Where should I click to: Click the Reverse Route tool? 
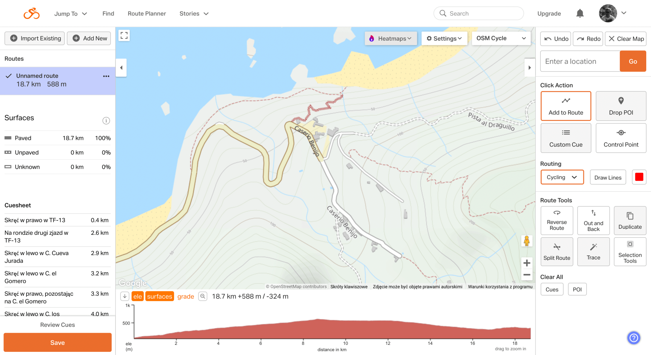click(x=557, y=220)
